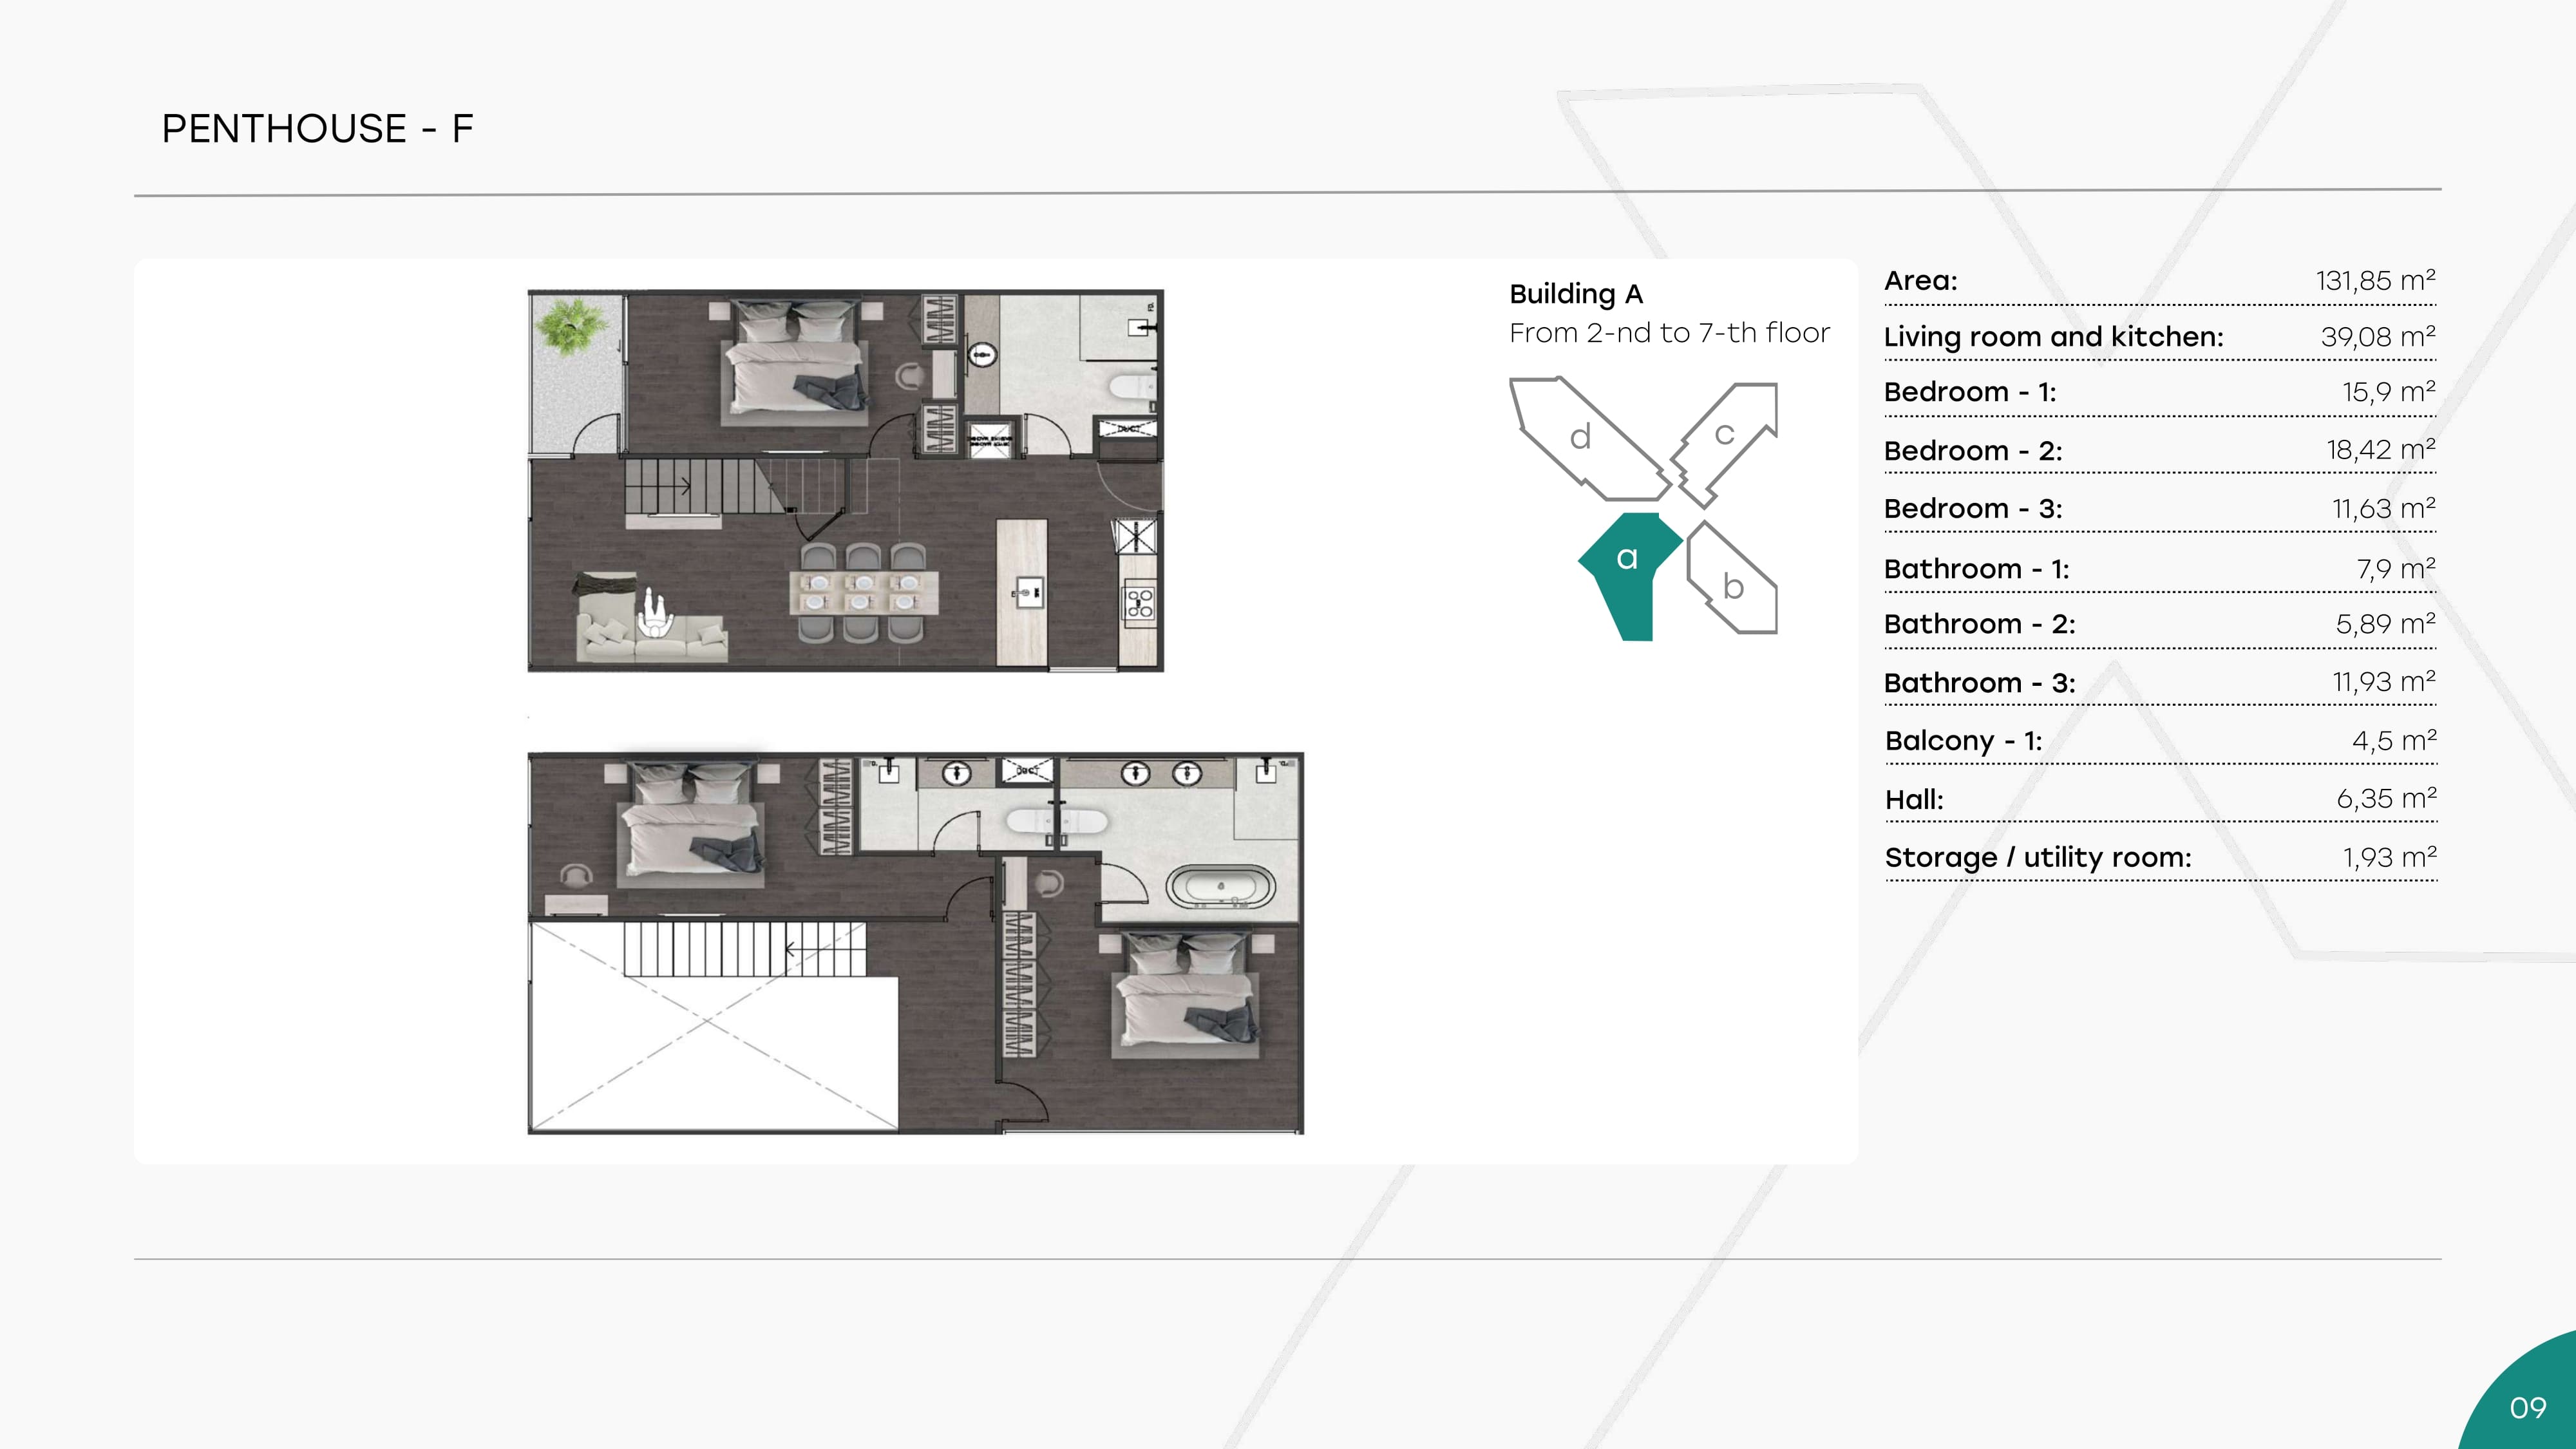Select building 'b' outline on site map
Viewport: 2576px width, 1449px height.
click(1732, 579)
